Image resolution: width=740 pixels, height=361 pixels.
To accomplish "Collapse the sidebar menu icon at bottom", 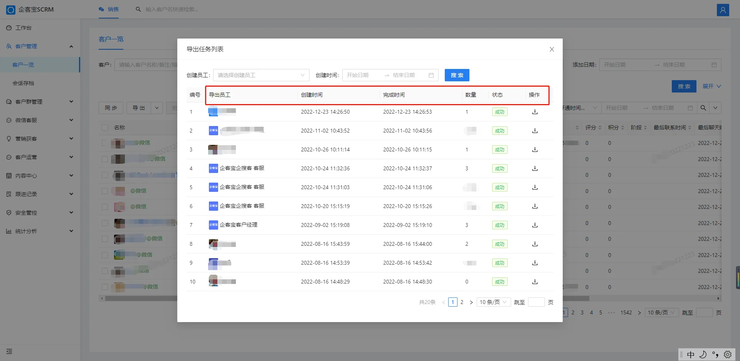I will point(9,351).
